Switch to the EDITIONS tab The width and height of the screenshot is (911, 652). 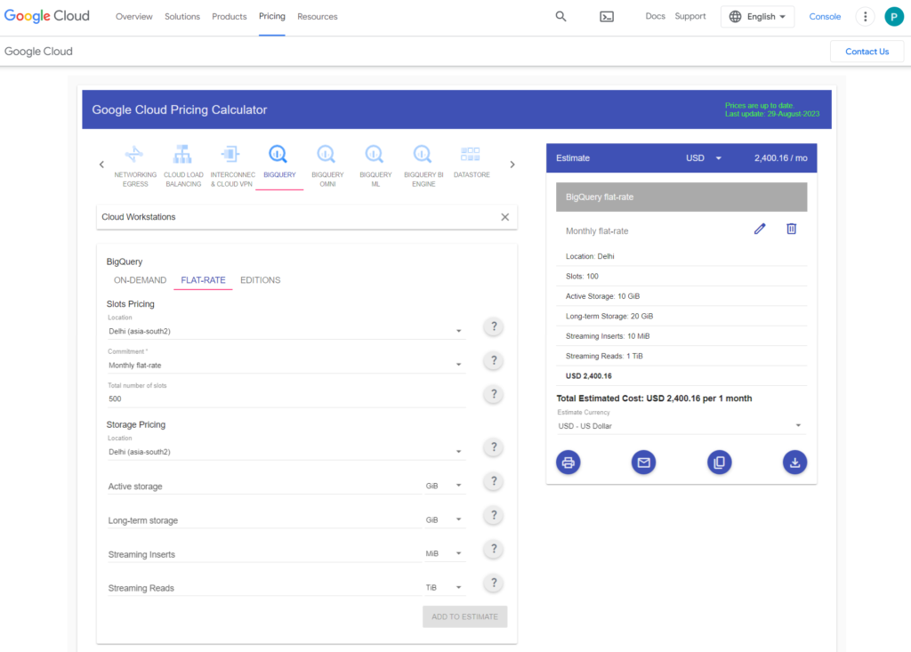coord(261,280)
